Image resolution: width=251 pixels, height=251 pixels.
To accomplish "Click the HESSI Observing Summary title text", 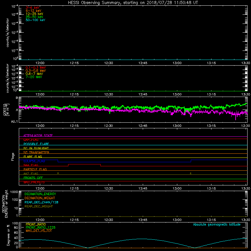I will point(133,3).
